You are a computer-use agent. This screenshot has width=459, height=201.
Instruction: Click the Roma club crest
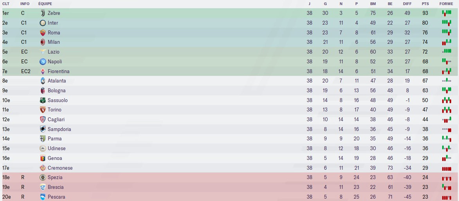pyautogui.click(x=43, y=32)
